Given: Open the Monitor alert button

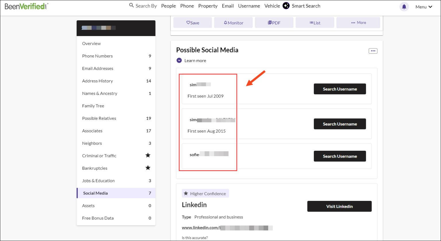Looking at the screenshot, I should [x=233, y=23].
